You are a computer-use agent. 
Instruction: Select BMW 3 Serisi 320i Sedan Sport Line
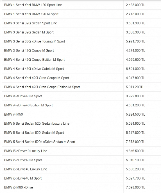click(30, 23)
